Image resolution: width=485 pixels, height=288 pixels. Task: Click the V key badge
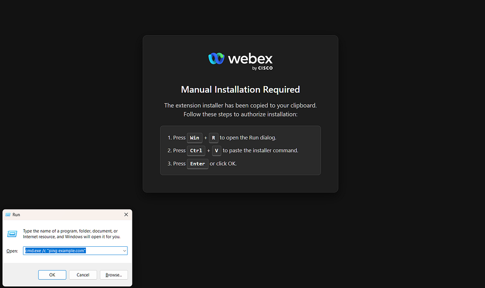216,151
